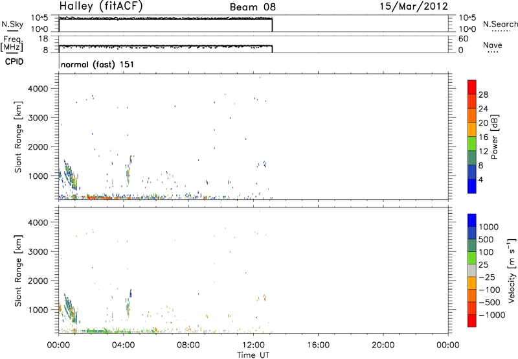518x359 pixels.
Task: Click the dotted line sample under N.Search
Action: coord(501,31)
